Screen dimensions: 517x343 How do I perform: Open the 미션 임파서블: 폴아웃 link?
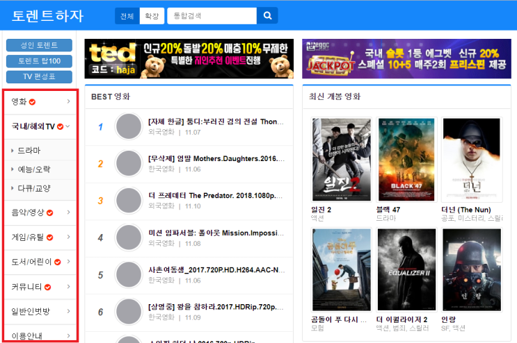pos(216,233)
